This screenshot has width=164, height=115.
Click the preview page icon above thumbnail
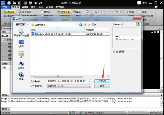tap(138, 24)
